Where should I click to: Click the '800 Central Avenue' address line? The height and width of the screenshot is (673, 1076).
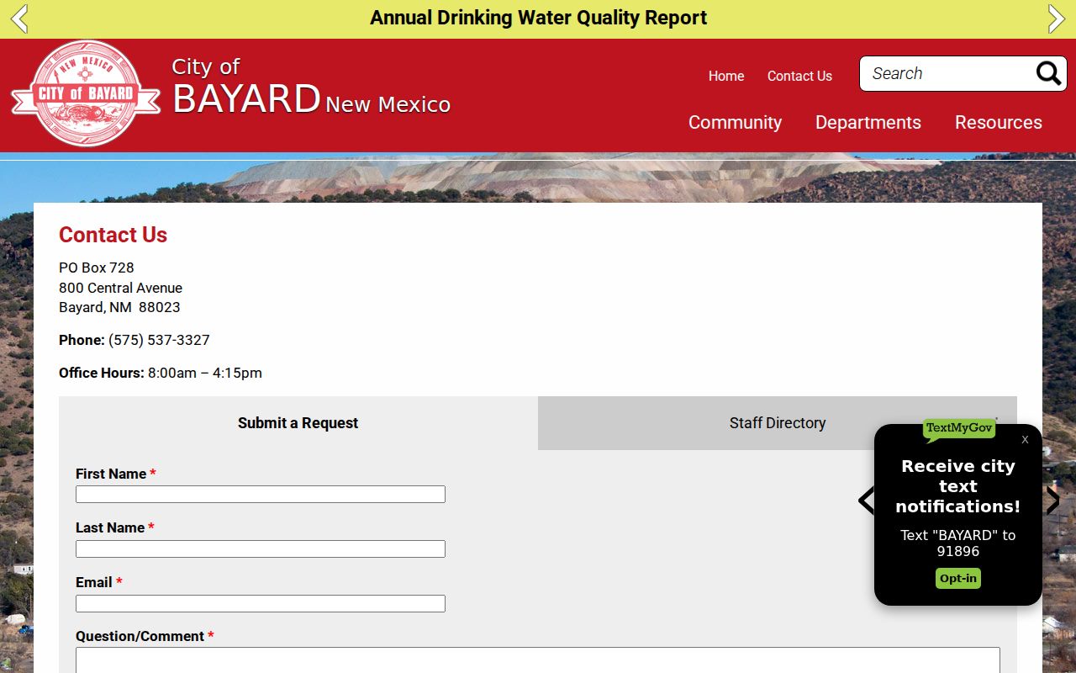click(x=120, y=288)
